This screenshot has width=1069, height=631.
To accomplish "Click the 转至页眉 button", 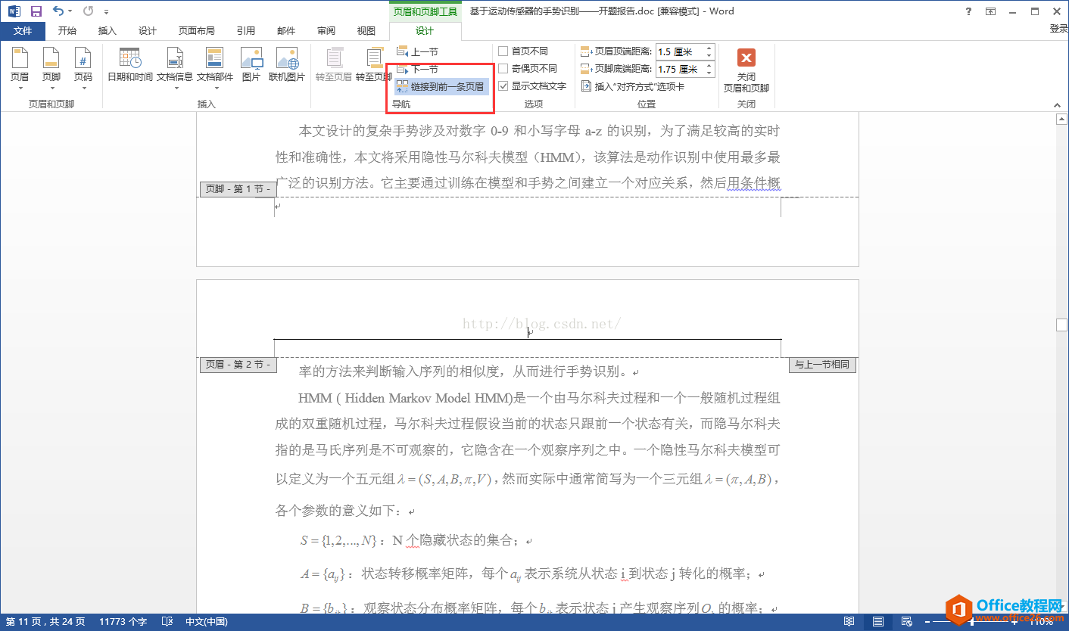I will [x=334, y=65].
